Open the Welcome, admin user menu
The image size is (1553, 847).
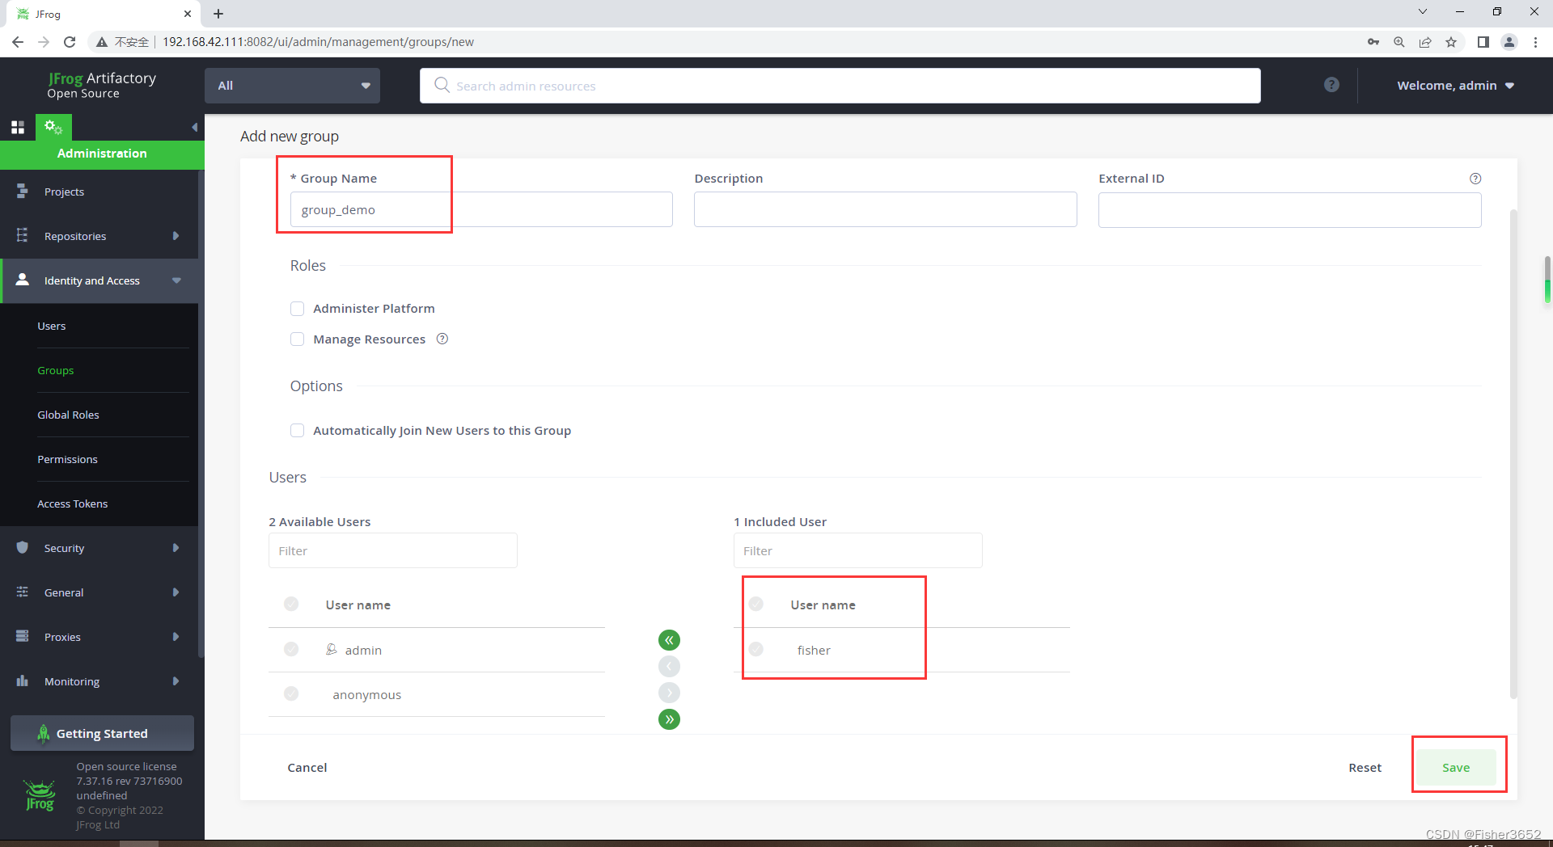[1455, 86]
